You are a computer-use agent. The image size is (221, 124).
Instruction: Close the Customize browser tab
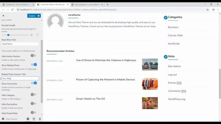[68, 4]
